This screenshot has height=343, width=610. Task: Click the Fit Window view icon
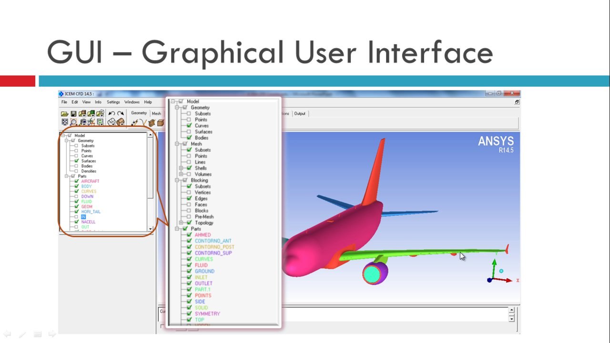(x=65, y=122)
